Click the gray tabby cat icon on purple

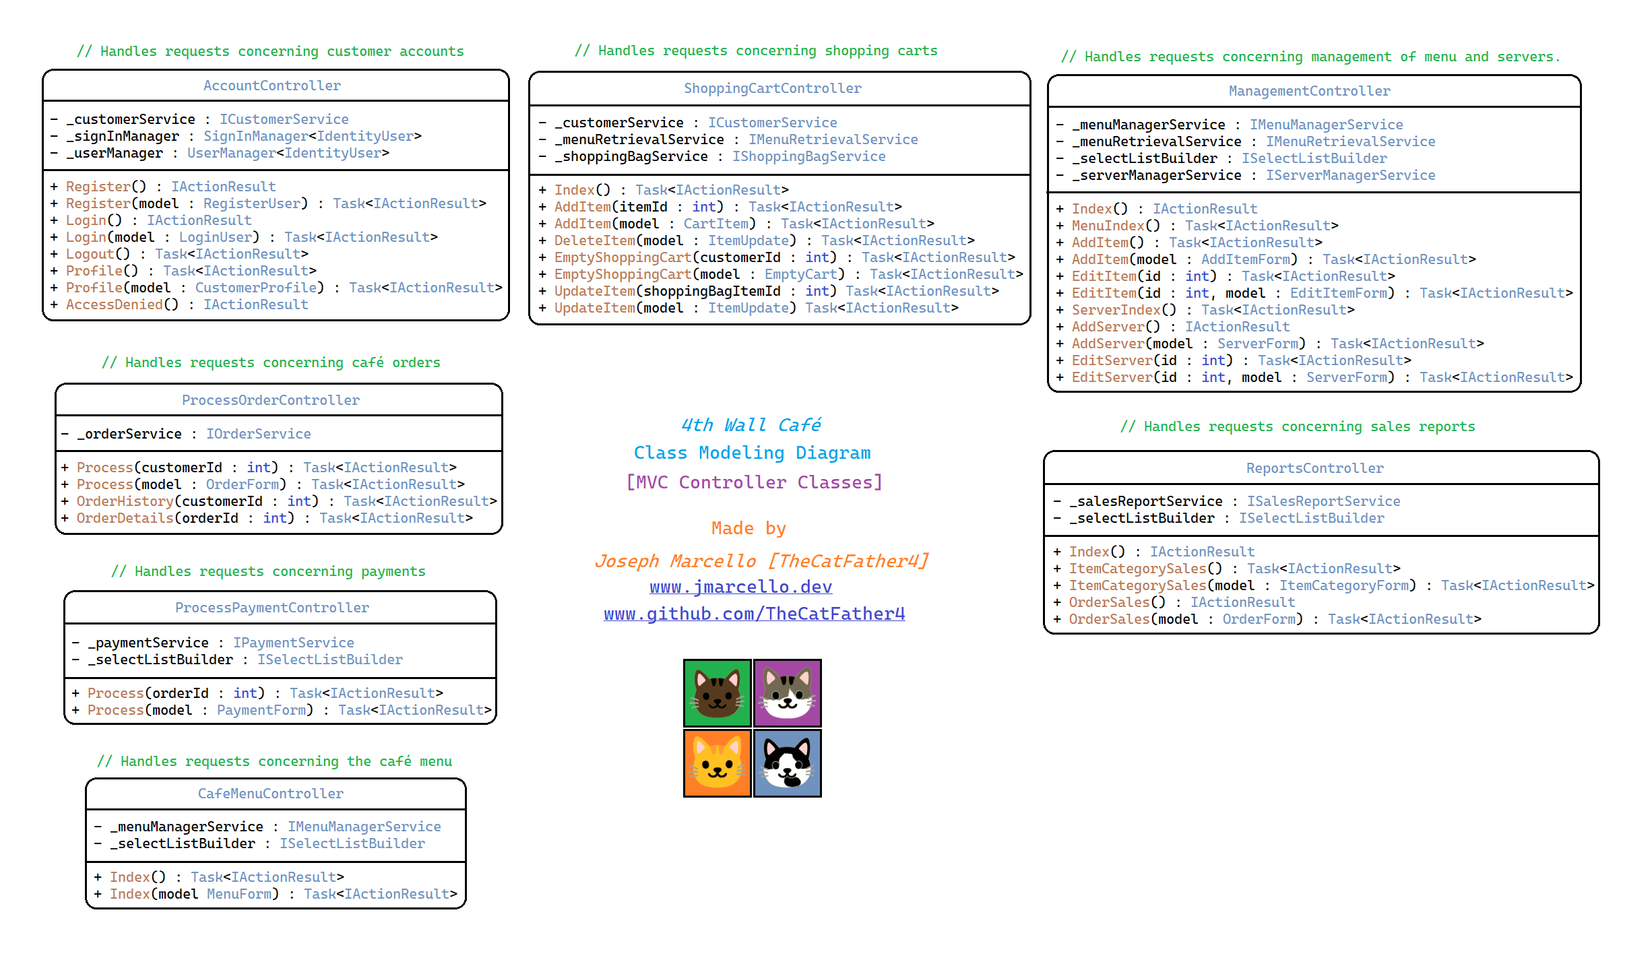click(x=787, y=693)
